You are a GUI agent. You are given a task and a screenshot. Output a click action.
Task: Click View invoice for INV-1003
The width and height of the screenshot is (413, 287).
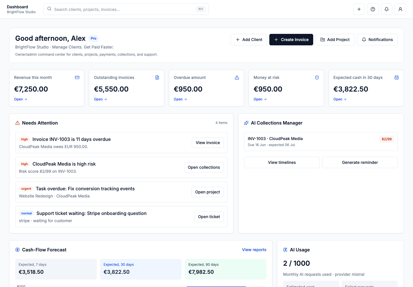click(x=208, y=143)
